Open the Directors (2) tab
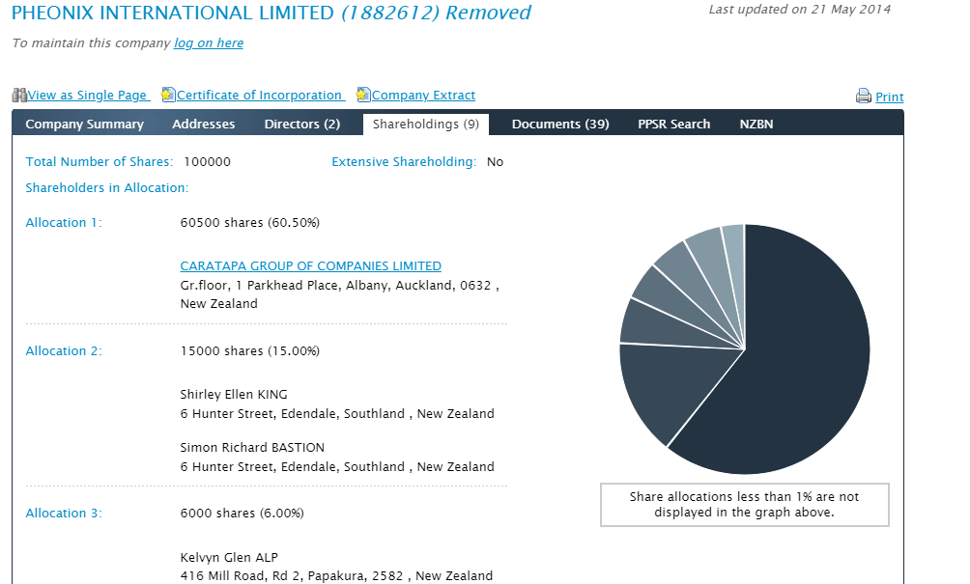 pos(301,125)
